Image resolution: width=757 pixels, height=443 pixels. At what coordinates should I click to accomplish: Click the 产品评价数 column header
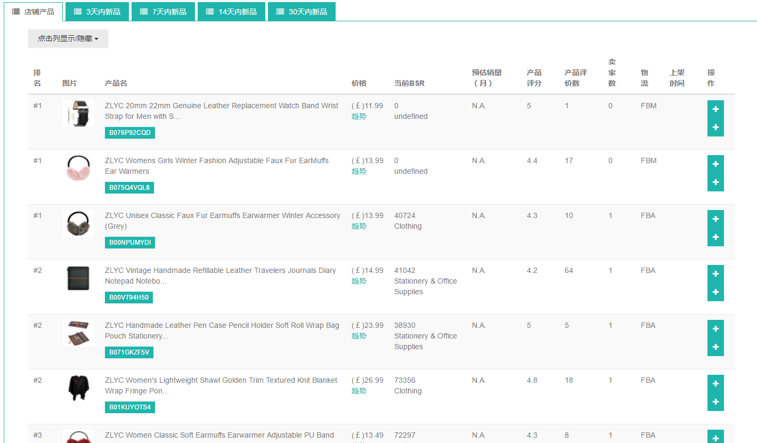pyautogui.click(x=576, y=78)
